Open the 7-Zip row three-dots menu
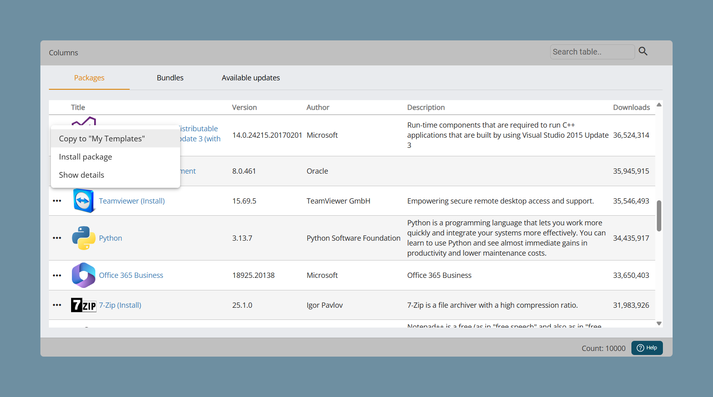 point(57,305)
